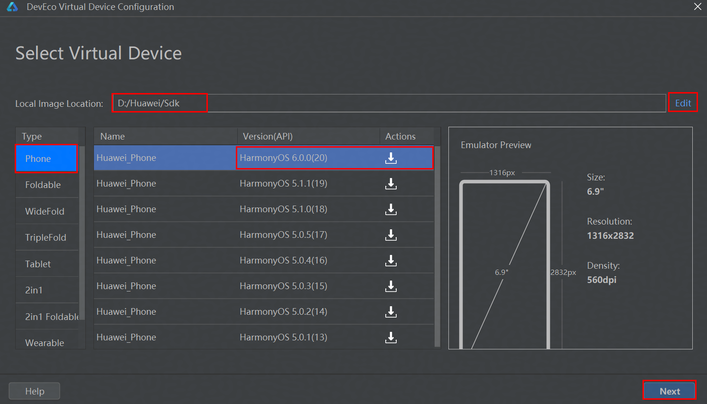
Task: Choose the TripleFold device type
Action: (x=47, y=237)
